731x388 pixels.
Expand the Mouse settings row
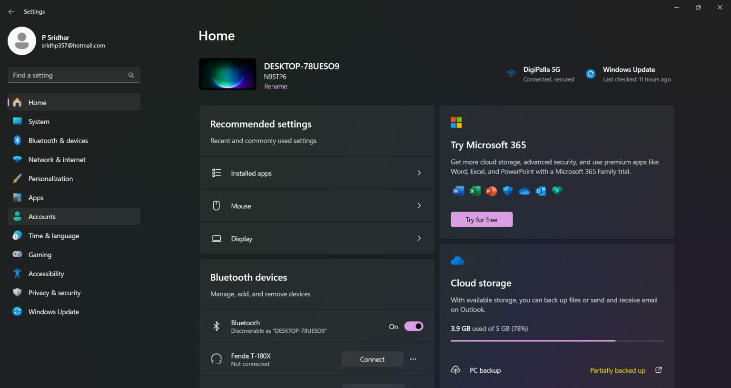(x=317, y=205)
